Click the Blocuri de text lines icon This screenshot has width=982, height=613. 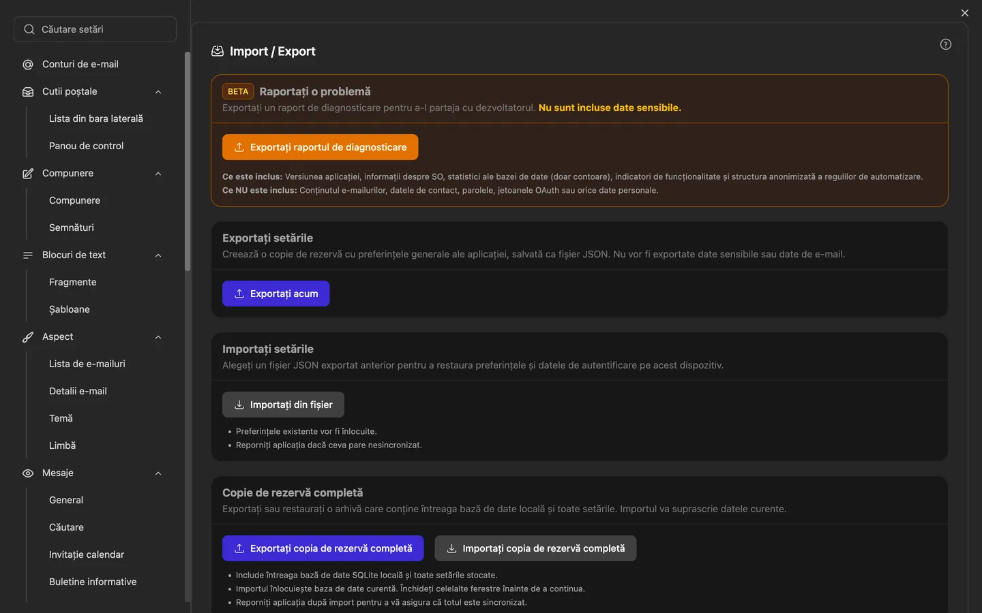coord(28,255)
